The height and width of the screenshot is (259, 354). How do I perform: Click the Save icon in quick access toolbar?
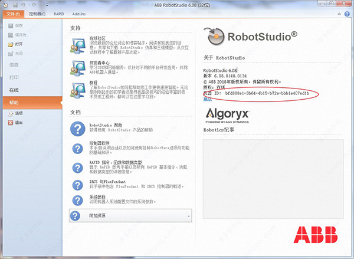pyautogui.click(x=15, y=5)
